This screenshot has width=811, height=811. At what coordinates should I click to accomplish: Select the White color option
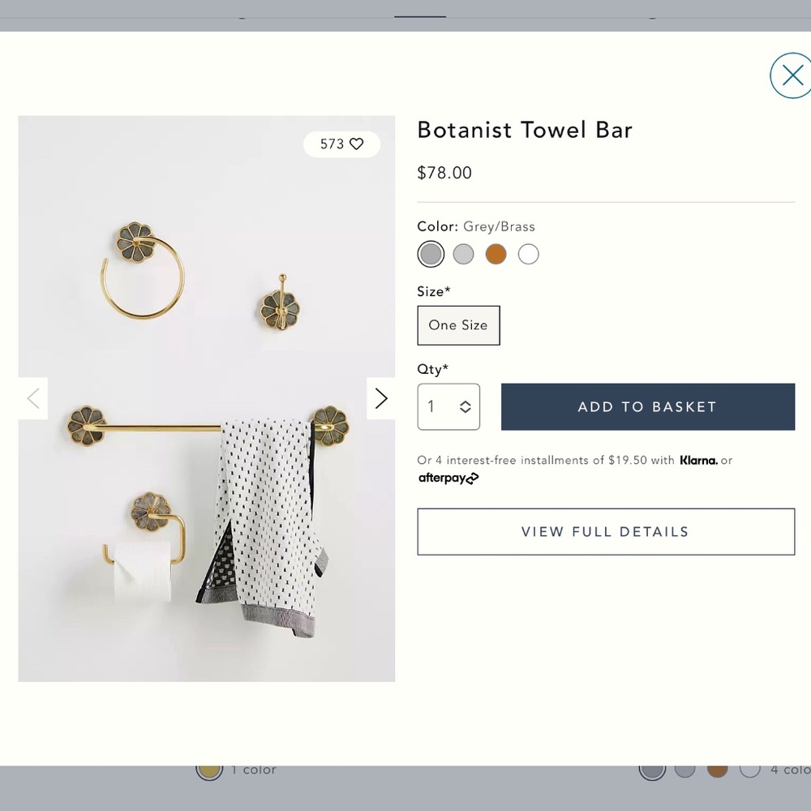528,254
